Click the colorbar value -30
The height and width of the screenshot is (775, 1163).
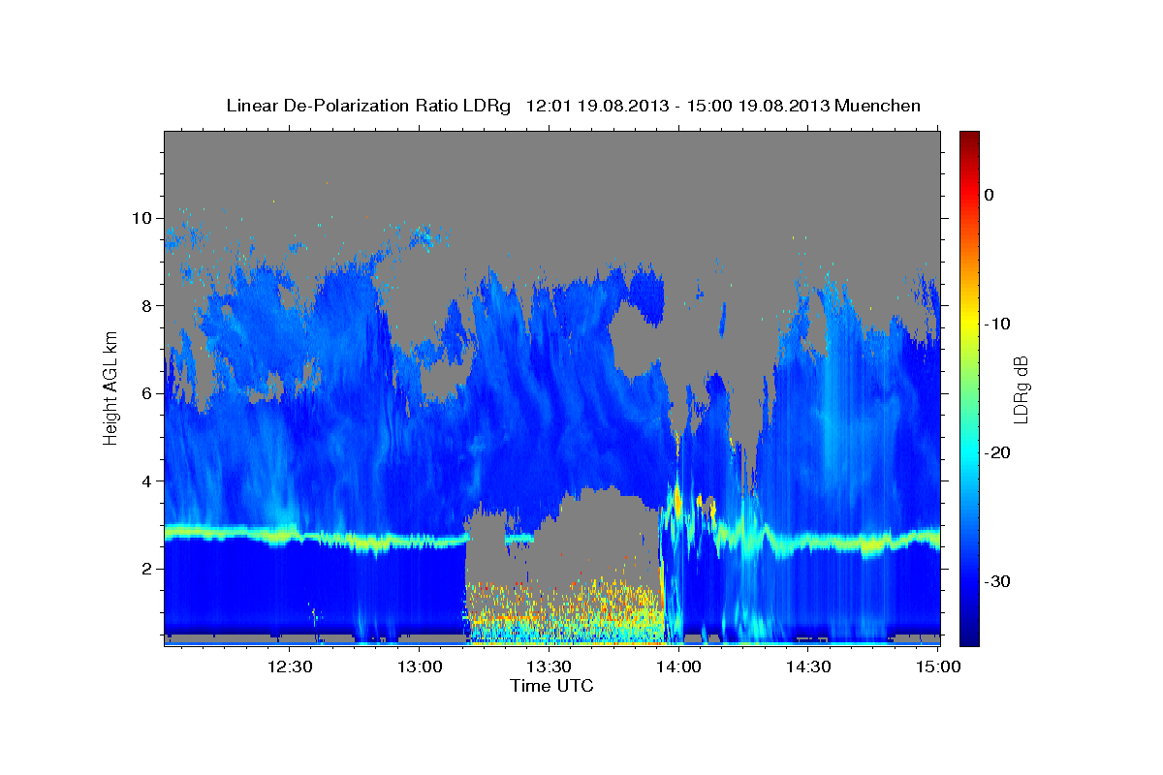[997, 581]
